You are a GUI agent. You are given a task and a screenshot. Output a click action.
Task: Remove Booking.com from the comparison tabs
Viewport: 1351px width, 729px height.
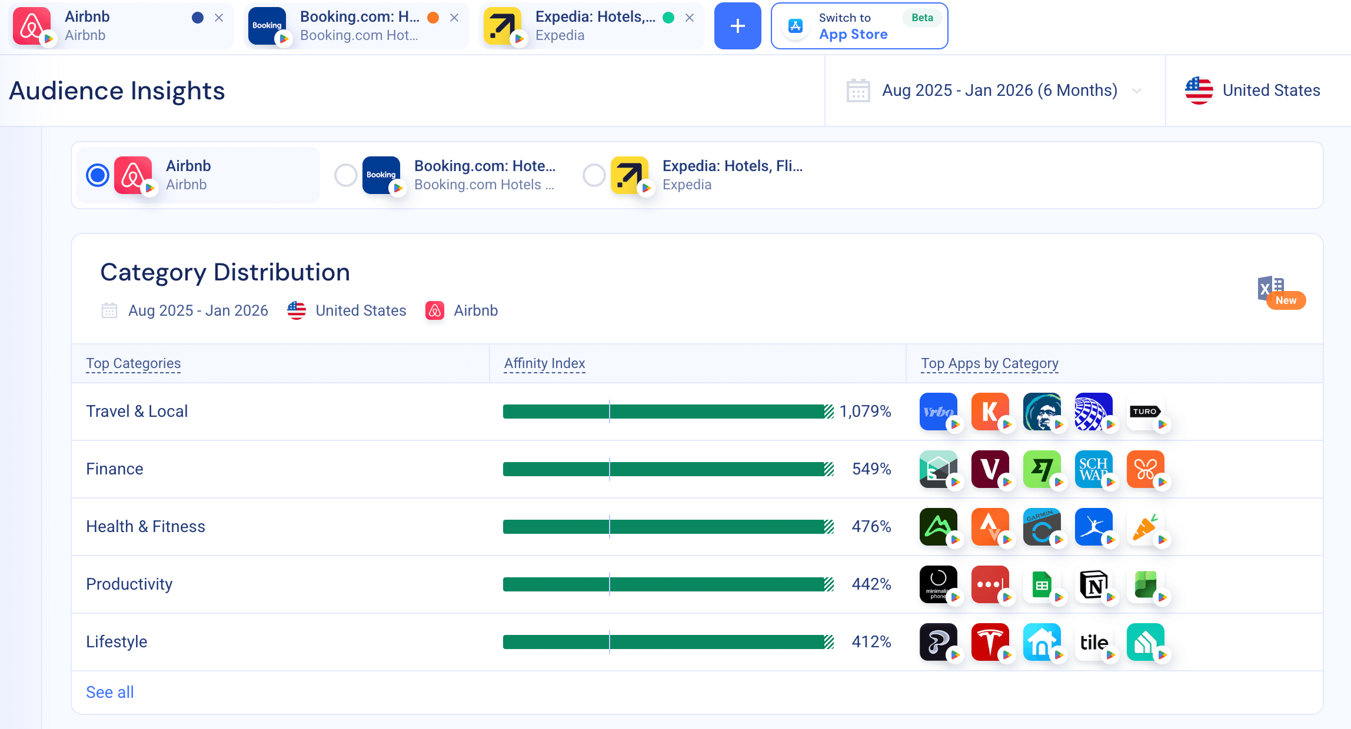(x=454, y=18)
